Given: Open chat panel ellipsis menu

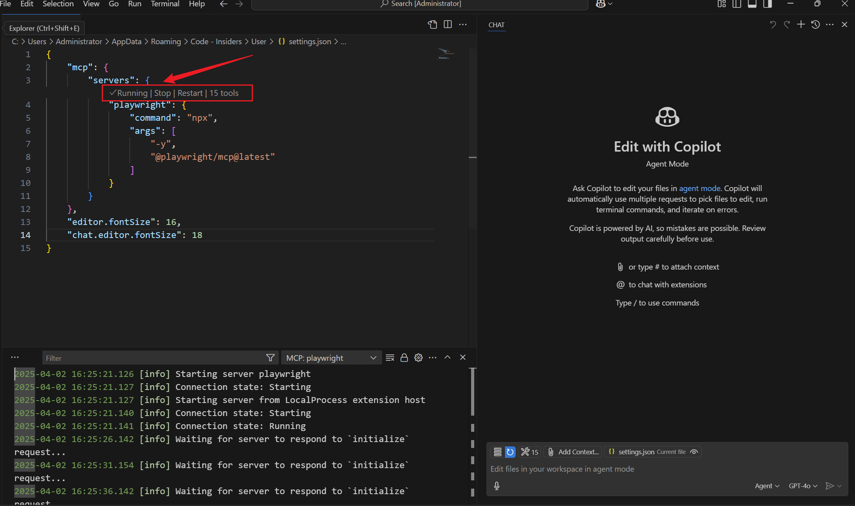Looking at the screenshot, I should (830, 24).
